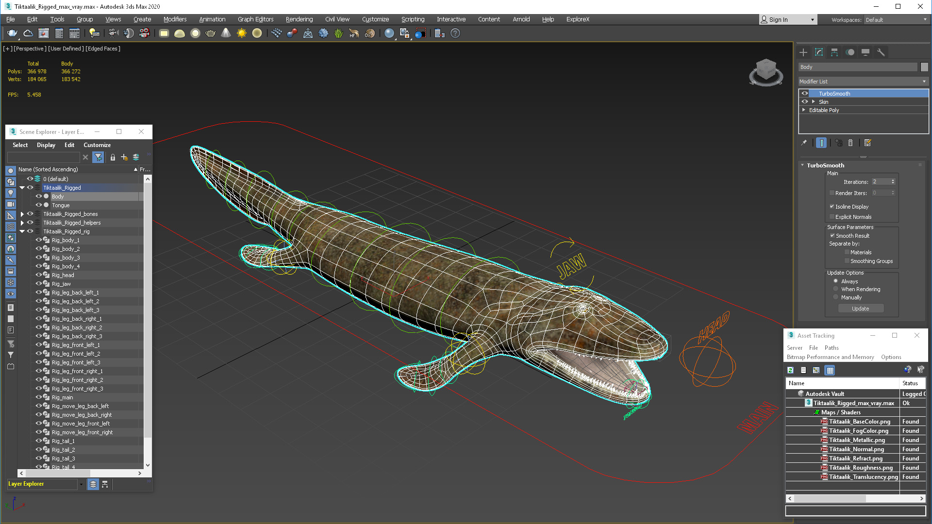932x524 pixels.
Task: Click Make Unique modifier icon
Action: 838,143
